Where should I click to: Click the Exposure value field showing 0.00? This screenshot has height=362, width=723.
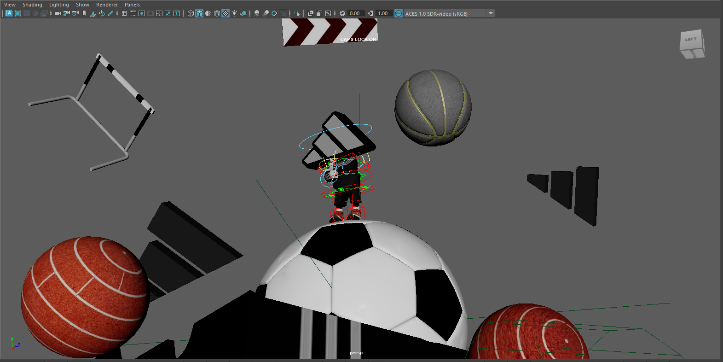point(355,13)
